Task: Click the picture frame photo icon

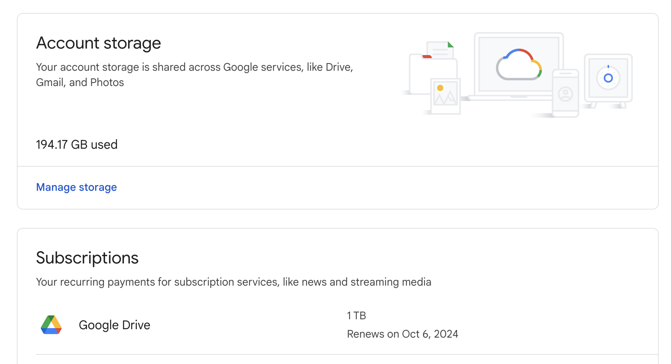Action: (445, 96)
